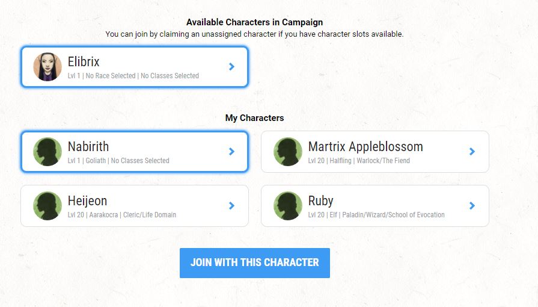Open the chevron arrow on Nabirith card

231,152
